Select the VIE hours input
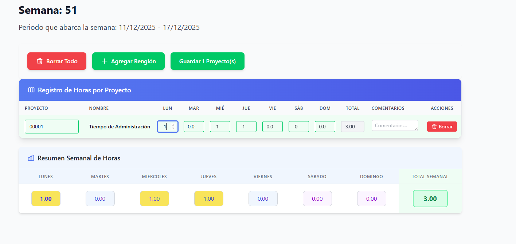516x244 pixels. tap(272, 127)
